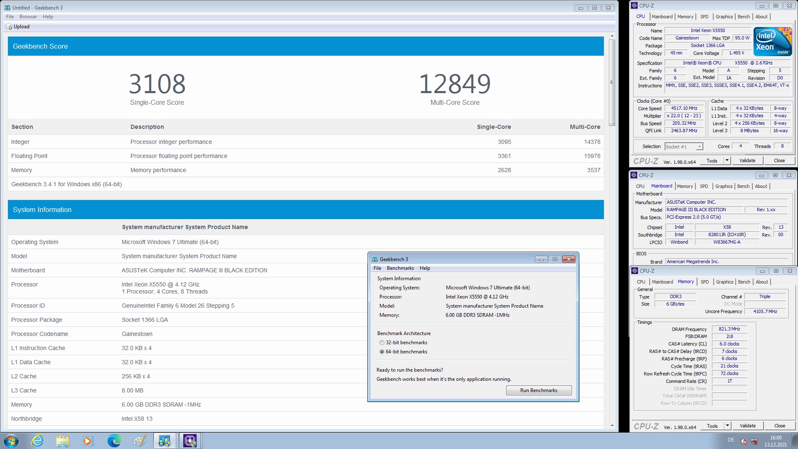The height and width of the screenshot is (449, 798).
Task: Open Help menu in main Geekbench window
Action: (48, 17)
